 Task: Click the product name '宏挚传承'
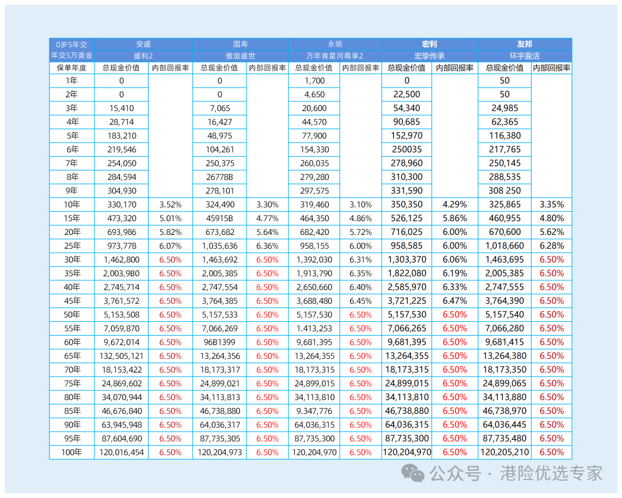tap(430, 56)
